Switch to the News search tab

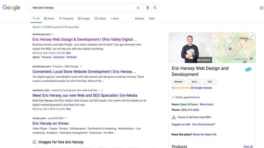pos(49,18)
